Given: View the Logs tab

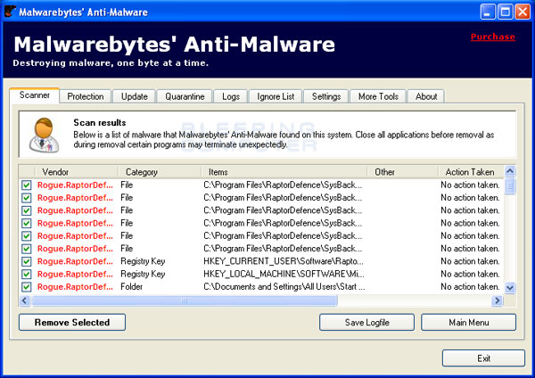Looking at the screenshot, I should 231,96.
